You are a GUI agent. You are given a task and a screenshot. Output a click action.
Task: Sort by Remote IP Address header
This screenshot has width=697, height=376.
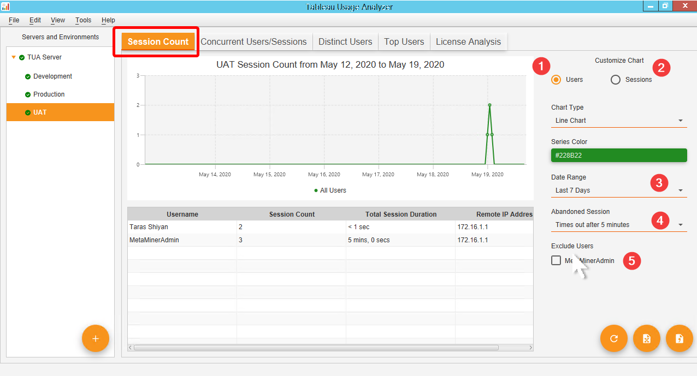(494, 214)
